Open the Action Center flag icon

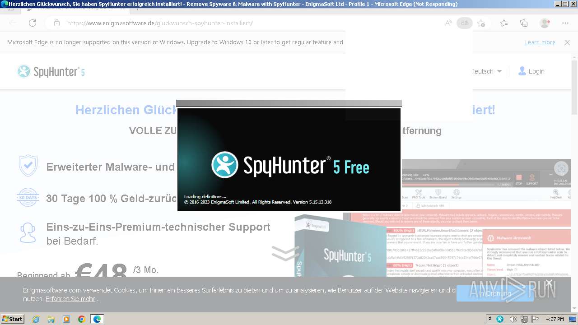[535, 319]
